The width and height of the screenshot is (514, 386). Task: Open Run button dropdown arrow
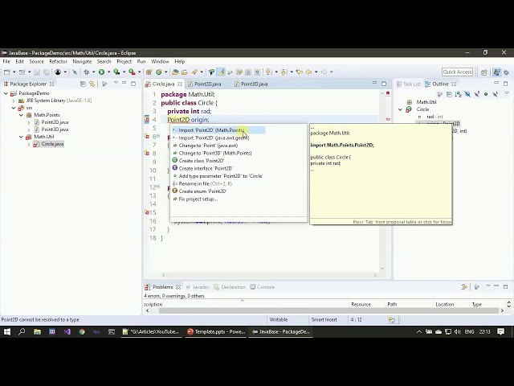109,72
